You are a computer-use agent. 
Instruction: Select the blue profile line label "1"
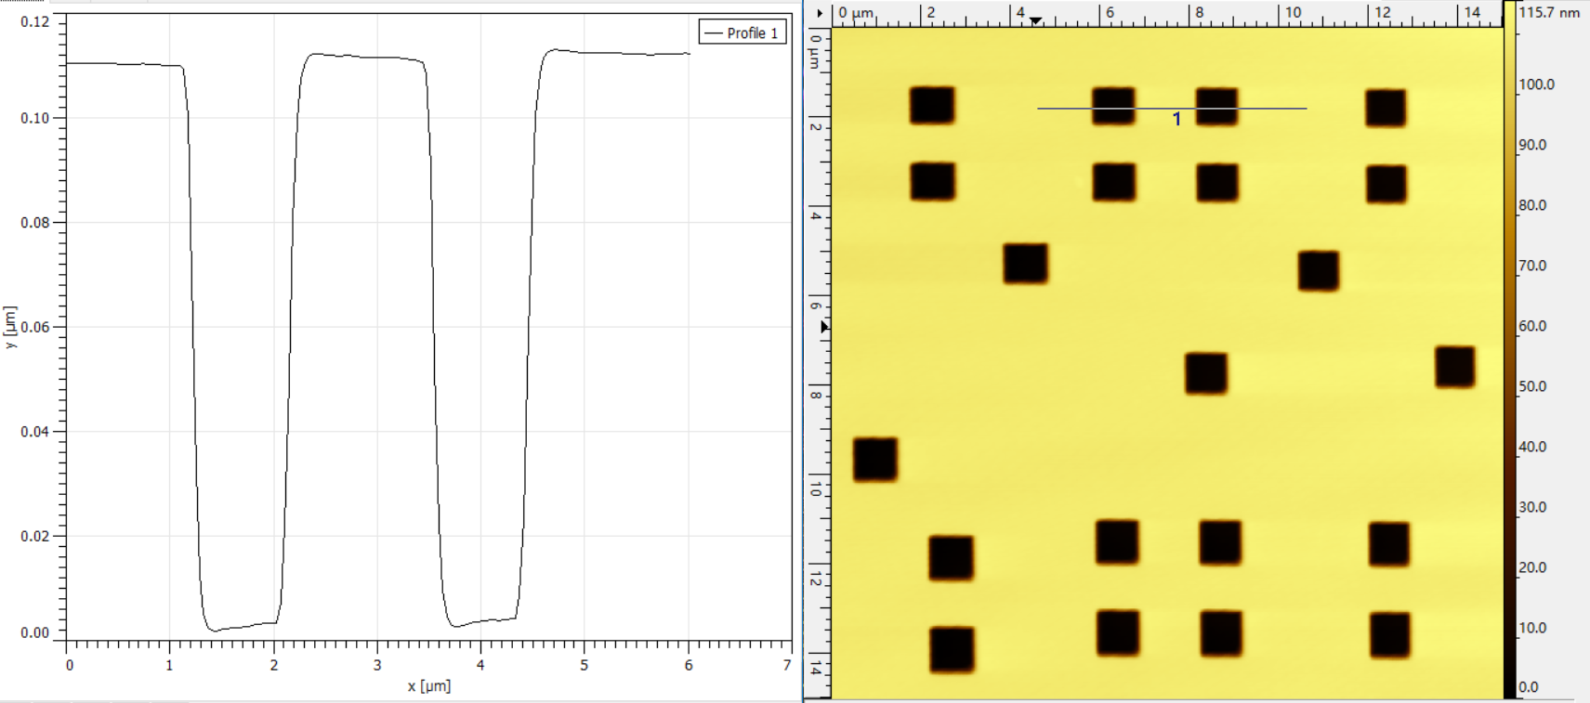tap(1176, 120)
